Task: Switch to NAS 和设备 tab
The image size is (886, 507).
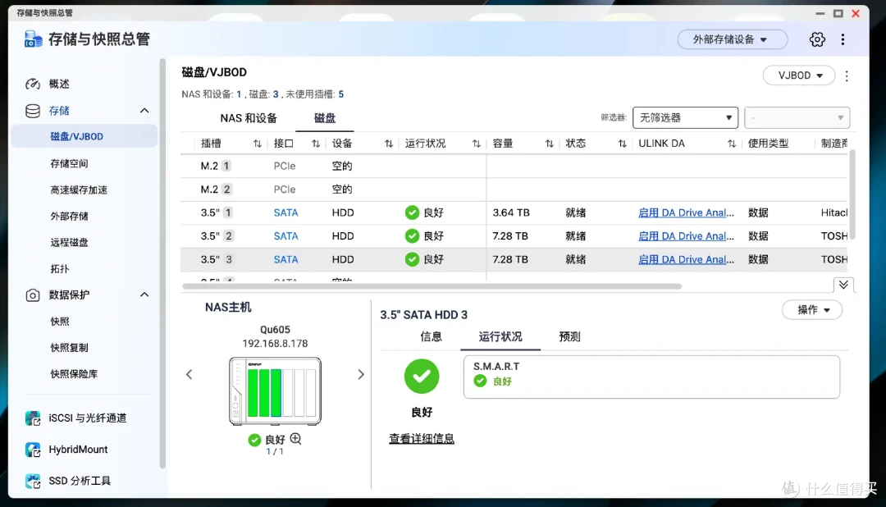Action: point(249,118)
